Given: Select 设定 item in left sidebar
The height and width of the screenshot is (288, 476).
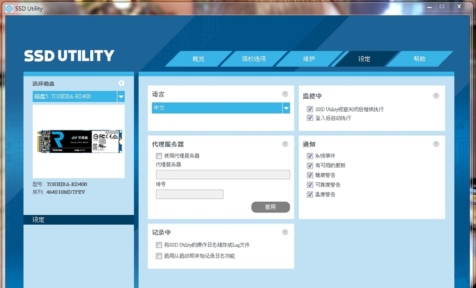Looking at the screenshot, I should pos(78,220).
